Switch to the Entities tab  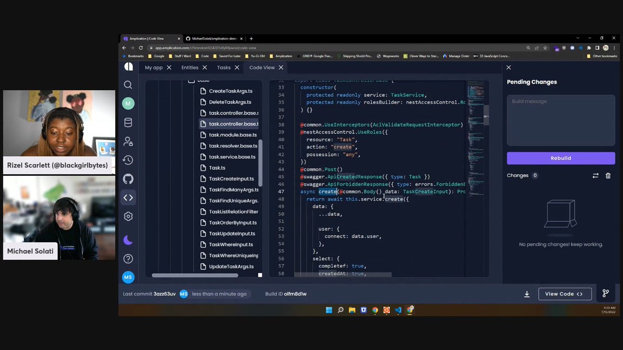point(189,67)
